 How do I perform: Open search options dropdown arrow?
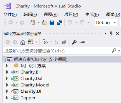pos(119,51)
